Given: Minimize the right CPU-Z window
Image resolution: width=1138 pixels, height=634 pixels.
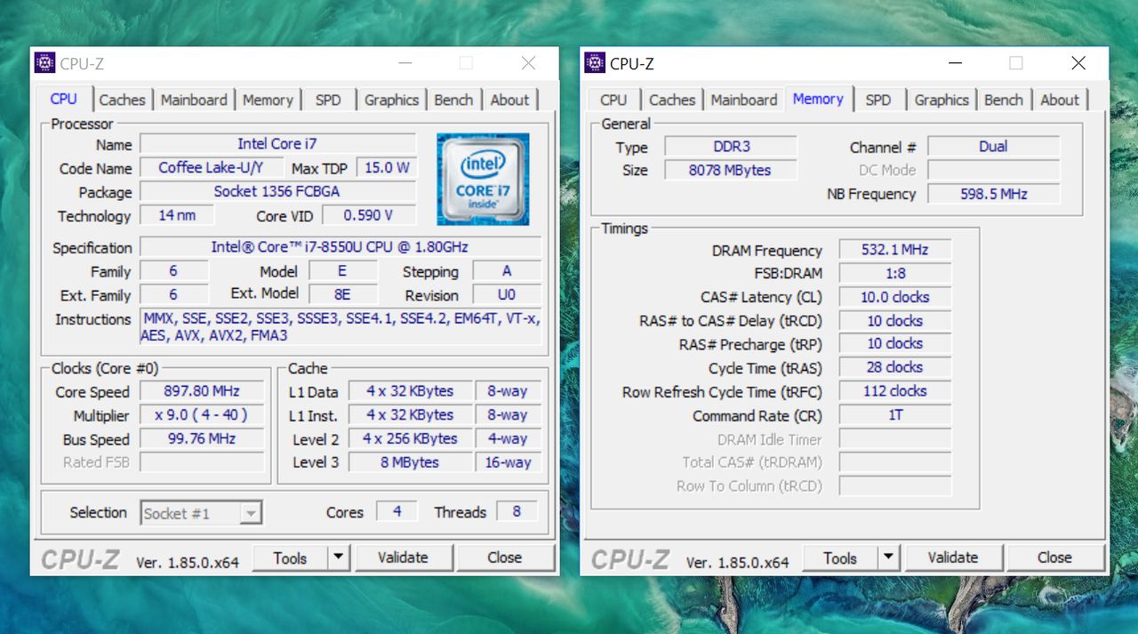Looking at the screenshot, I should pos(956,63).
